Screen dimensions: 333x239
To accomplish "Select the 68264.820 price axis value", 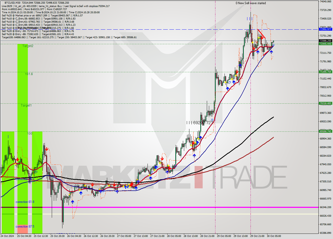I will 325,156.
